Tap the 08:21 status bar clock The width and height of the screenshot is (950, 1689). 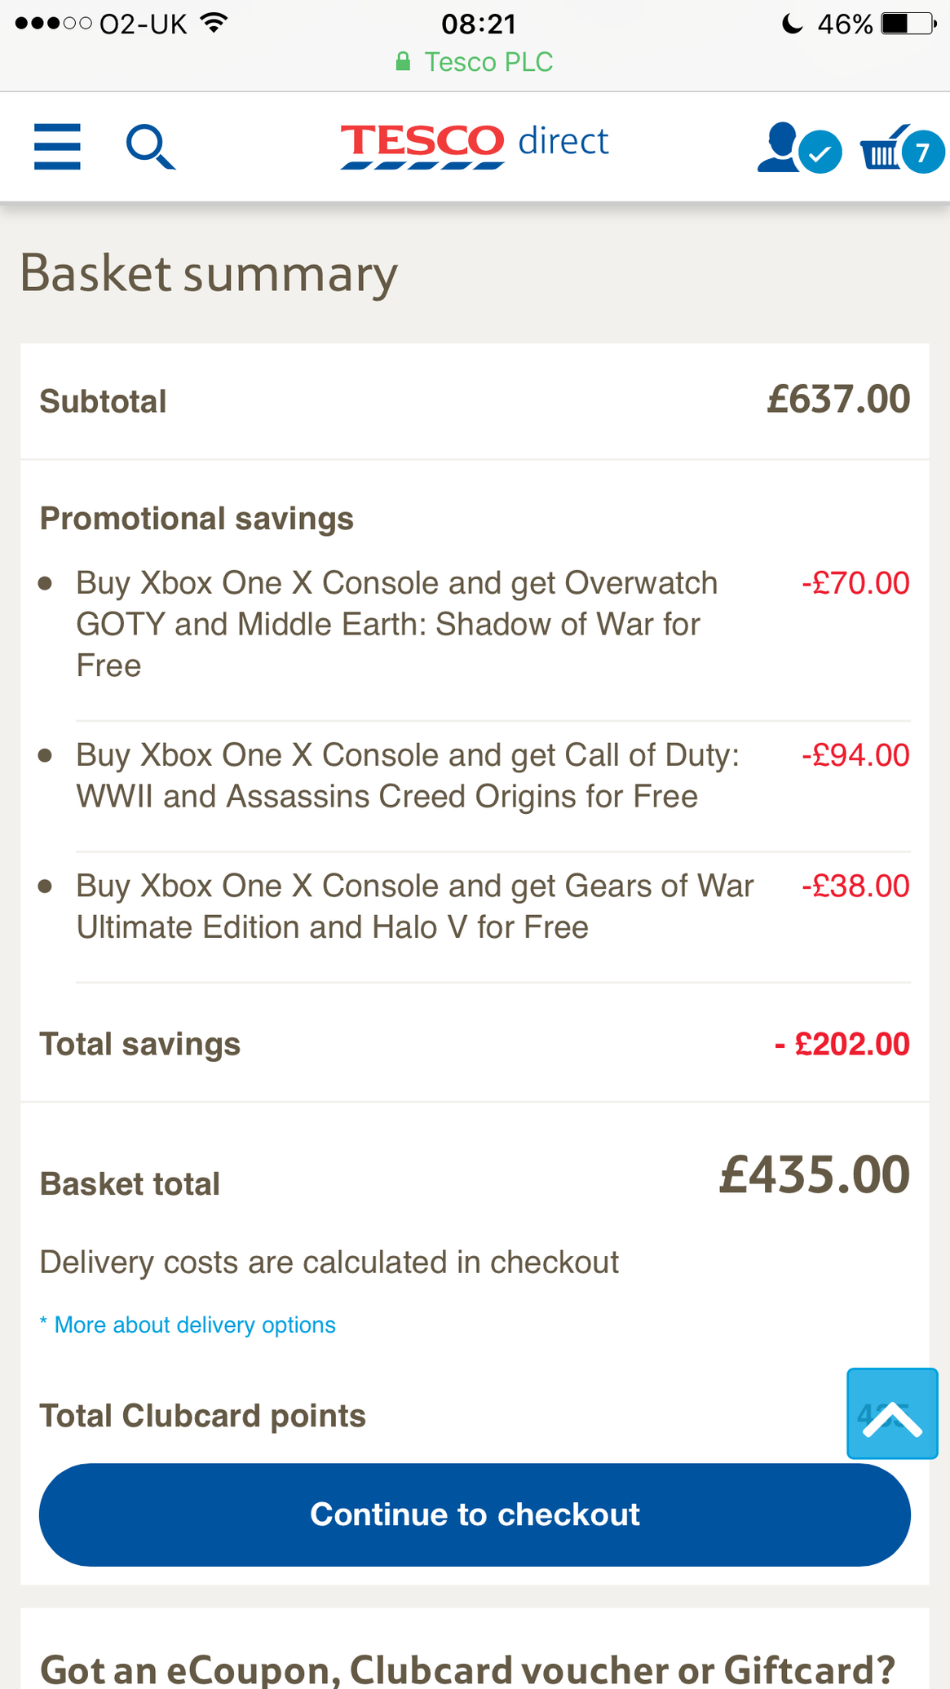click(x=479, y=24)
